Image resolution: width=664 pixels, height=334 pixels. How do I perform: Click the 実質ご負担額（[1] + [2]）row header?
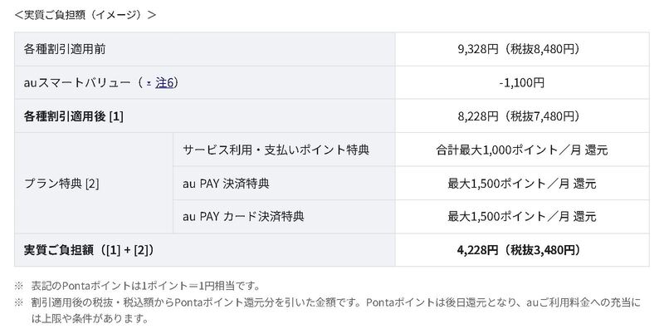coord(89,250)
